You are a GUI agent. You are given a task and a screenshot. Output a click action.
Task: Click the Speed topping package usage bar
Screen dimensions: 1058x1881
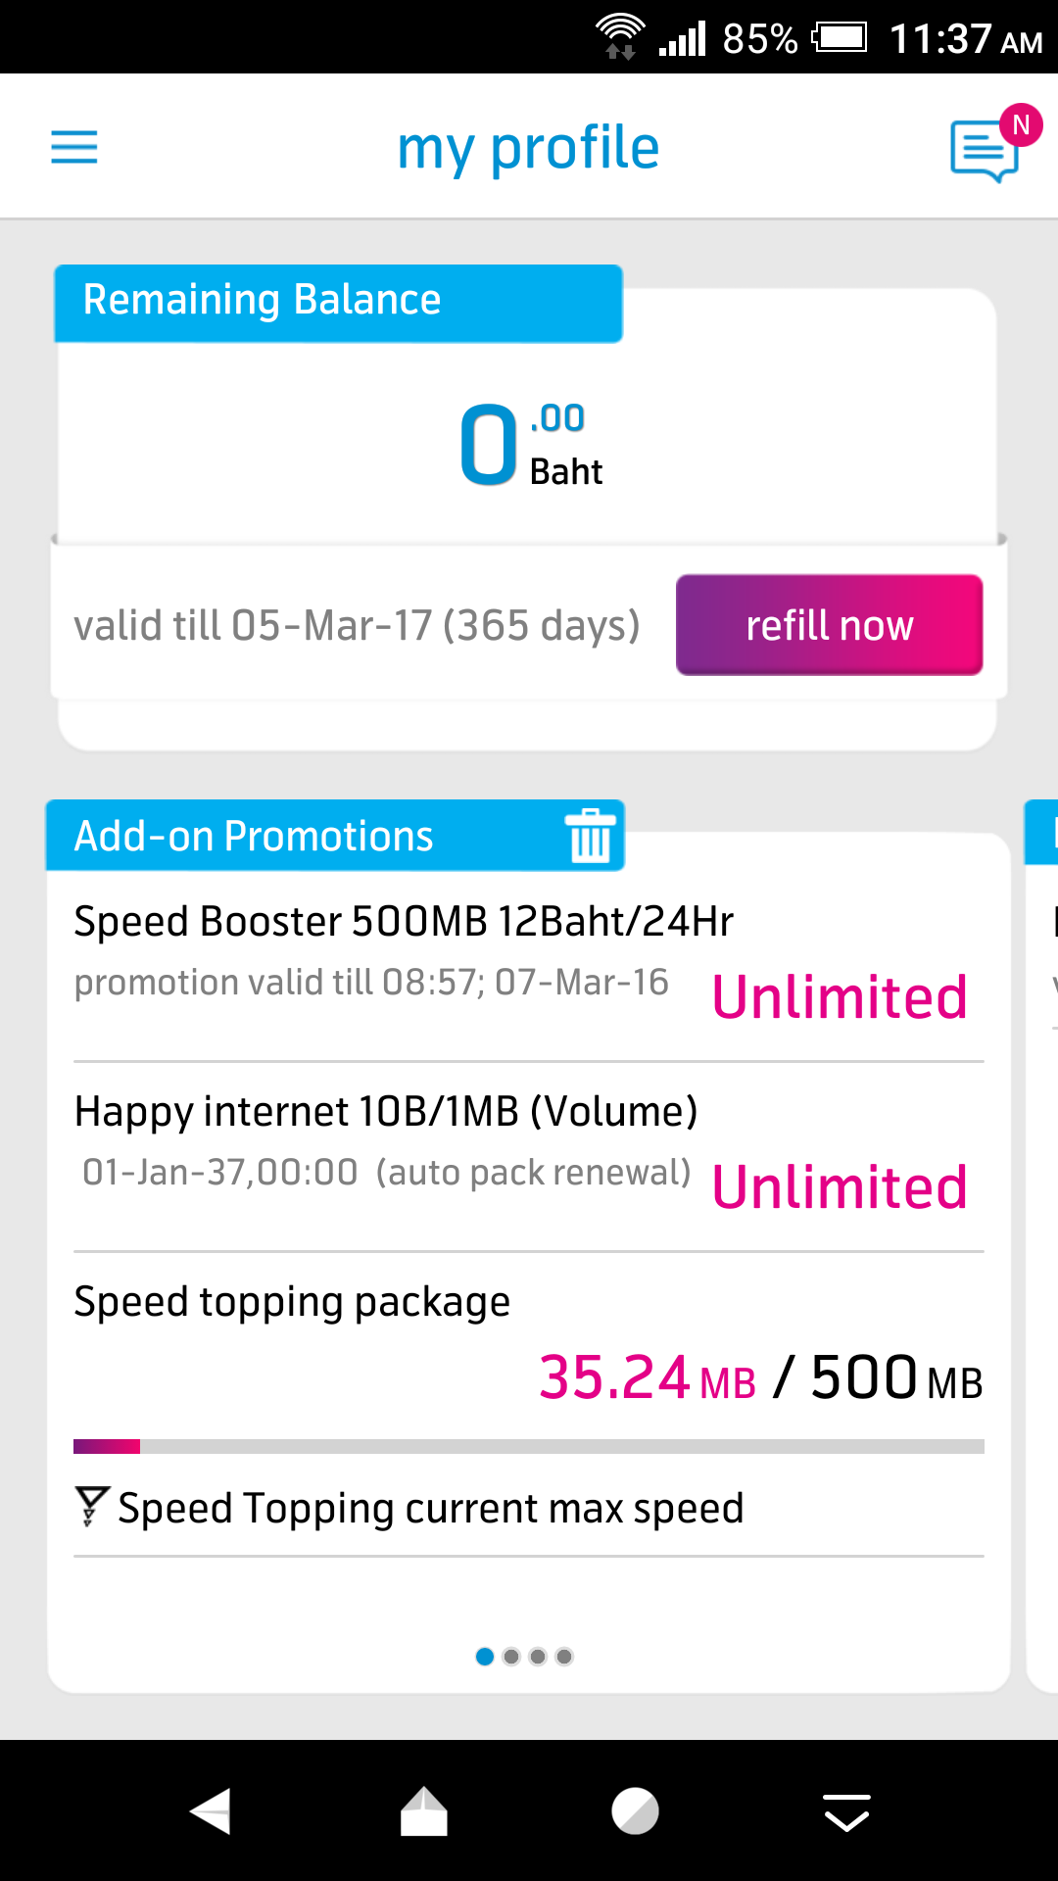click(529, 1446)
